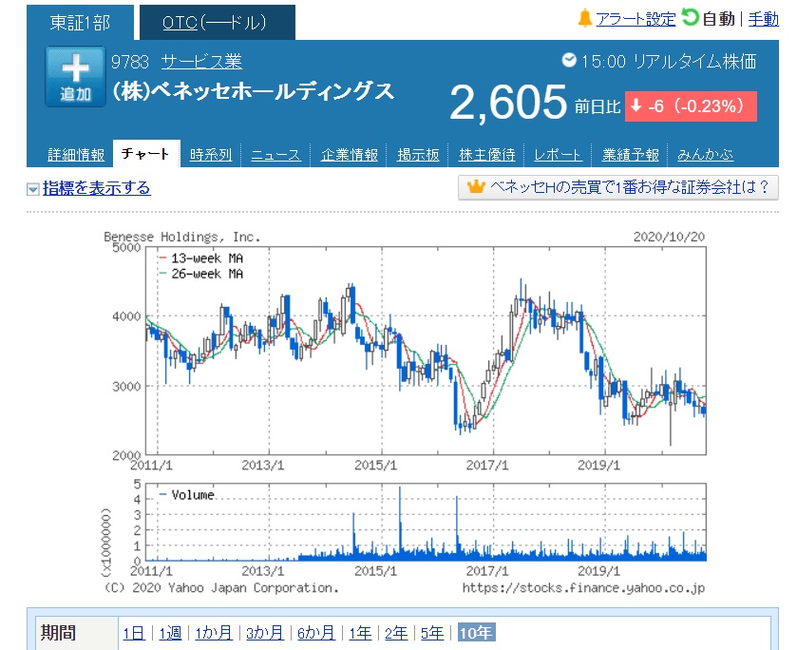
Task: Click the bell alert icon
Action: 584,18
